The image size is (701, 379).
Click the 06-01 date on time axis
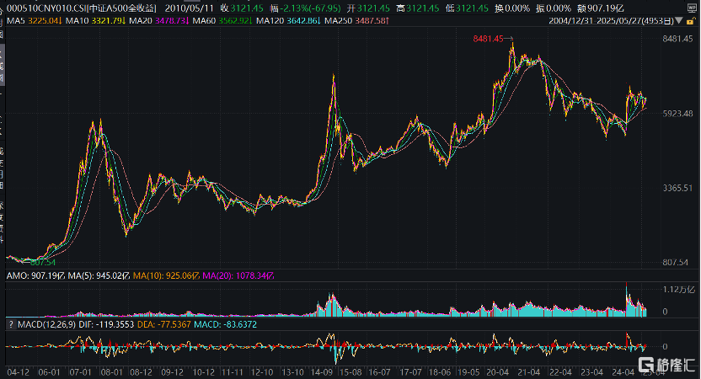click(49, 372)
